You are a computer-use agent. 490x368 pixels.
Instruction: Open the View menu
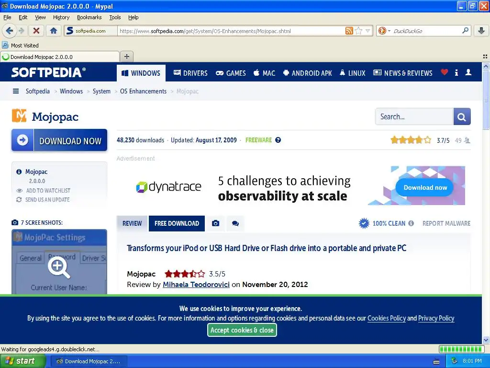pyautogui.click(x=40, y=17)
